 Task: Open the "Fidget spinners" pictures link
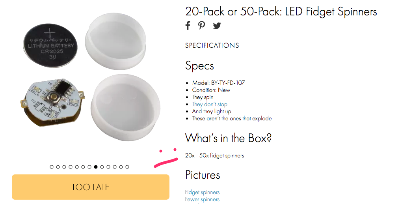tap(202, 192)
